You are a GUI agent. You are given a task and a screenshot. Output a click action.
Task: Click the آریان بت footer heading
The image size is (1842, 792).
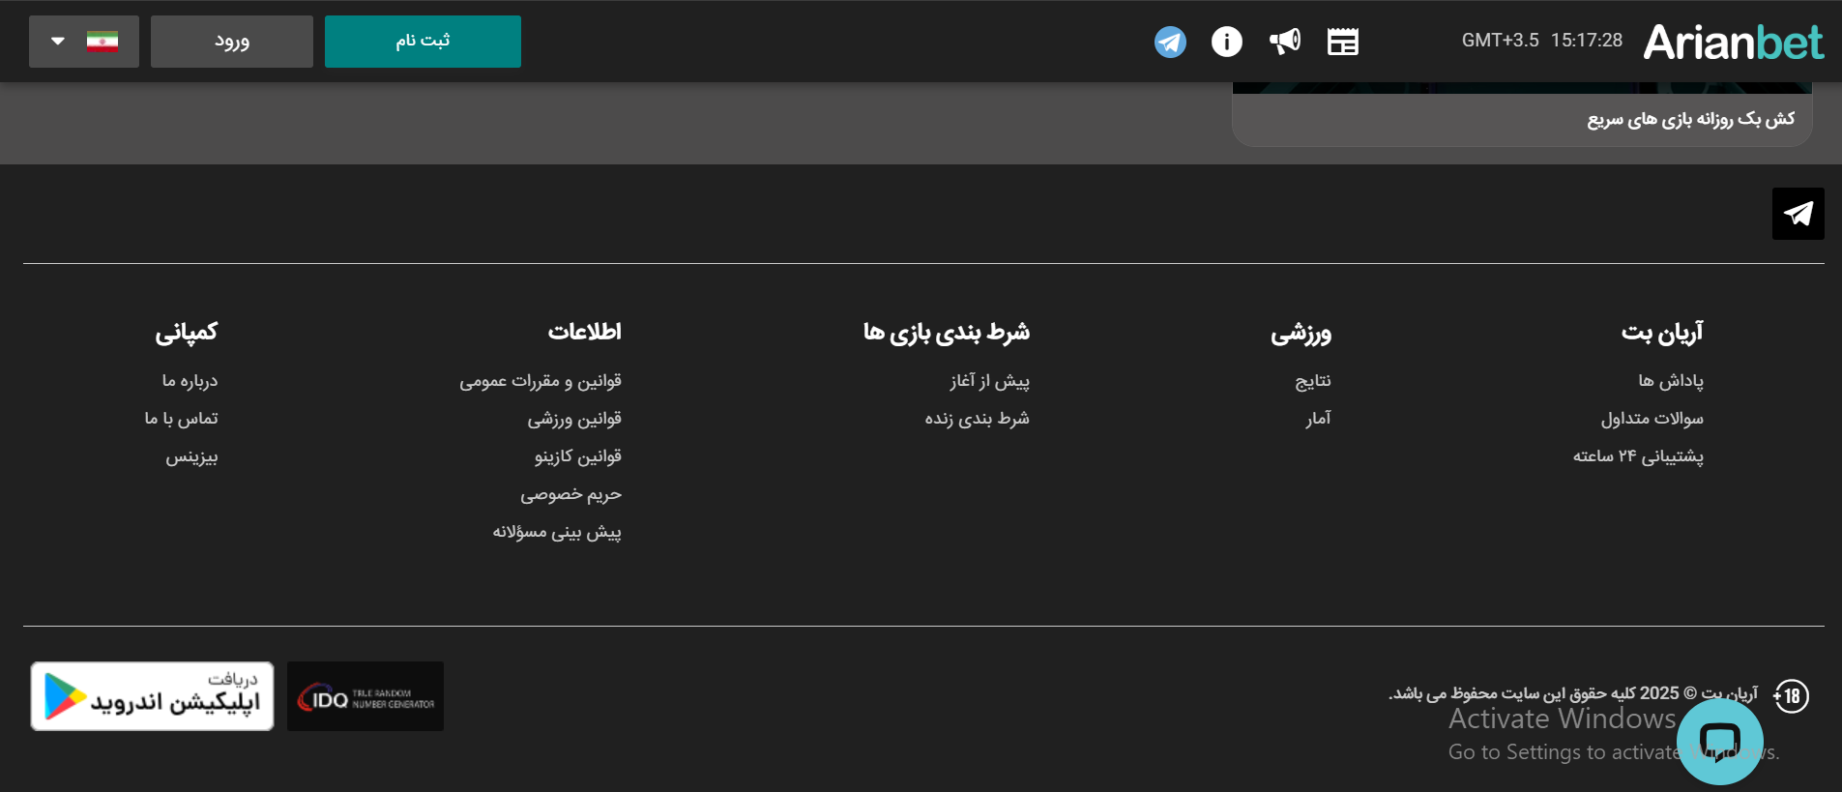tap(1662, 333)
